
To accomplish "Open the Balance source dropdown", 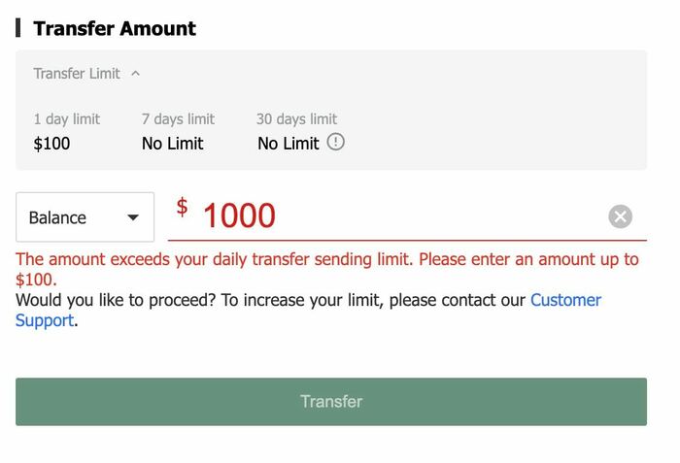I will 85,217.
